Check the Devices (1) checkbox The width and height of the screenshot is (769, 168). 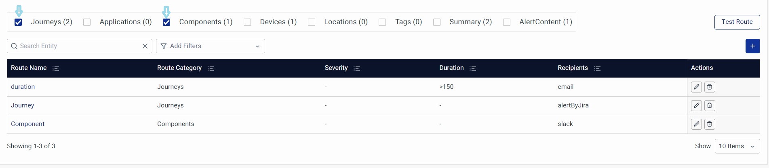(x=247, y=22)
